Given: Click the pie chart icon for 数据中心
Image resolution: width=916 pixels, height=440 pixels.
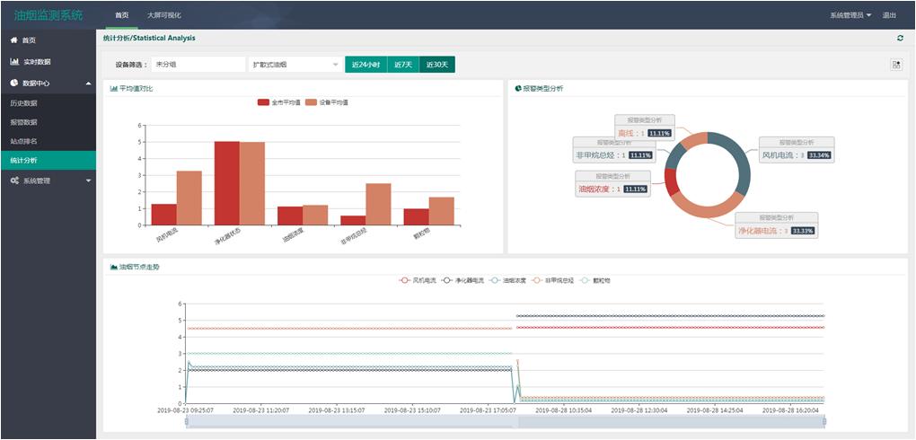Looking at the screenshot, I should point(14,84).
